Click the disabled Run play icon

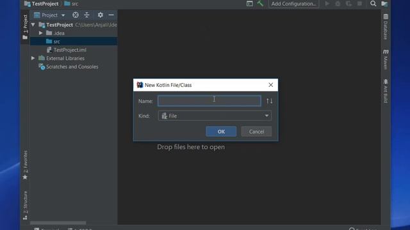pos(327,4)
